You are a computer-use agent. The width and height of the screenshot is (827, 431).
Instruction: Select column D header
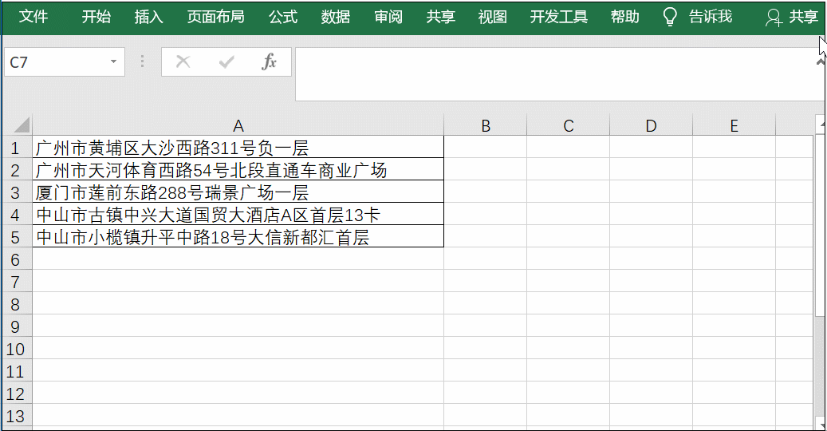[651, 125]
